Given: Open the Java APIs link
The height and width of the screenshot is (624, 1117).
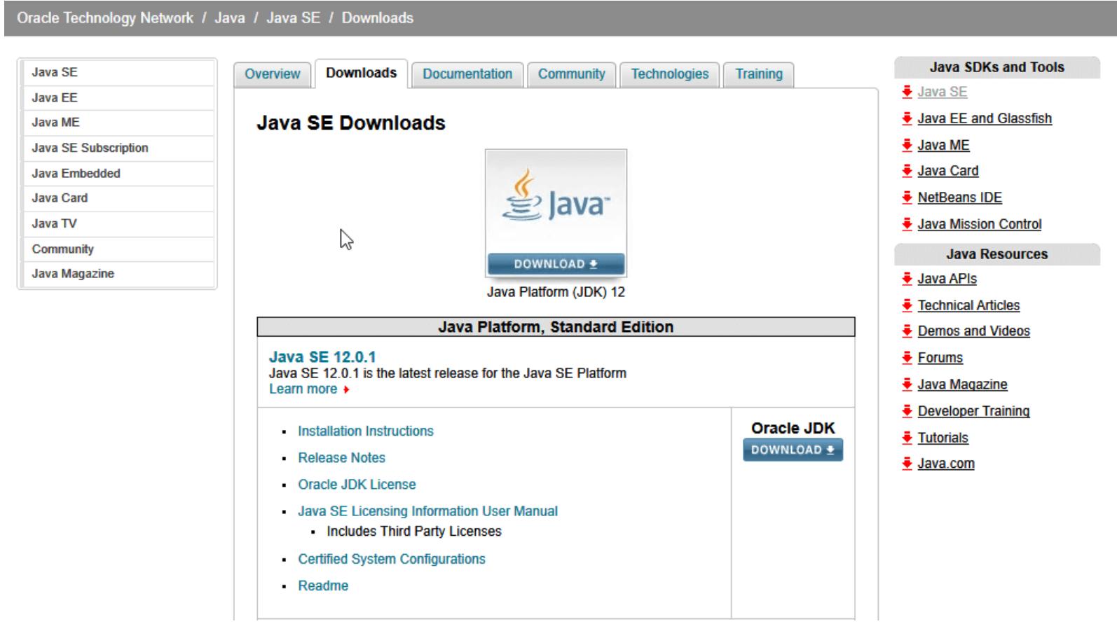Looking at the screenshot, I should pyautogui.click(x=947, y=279).
